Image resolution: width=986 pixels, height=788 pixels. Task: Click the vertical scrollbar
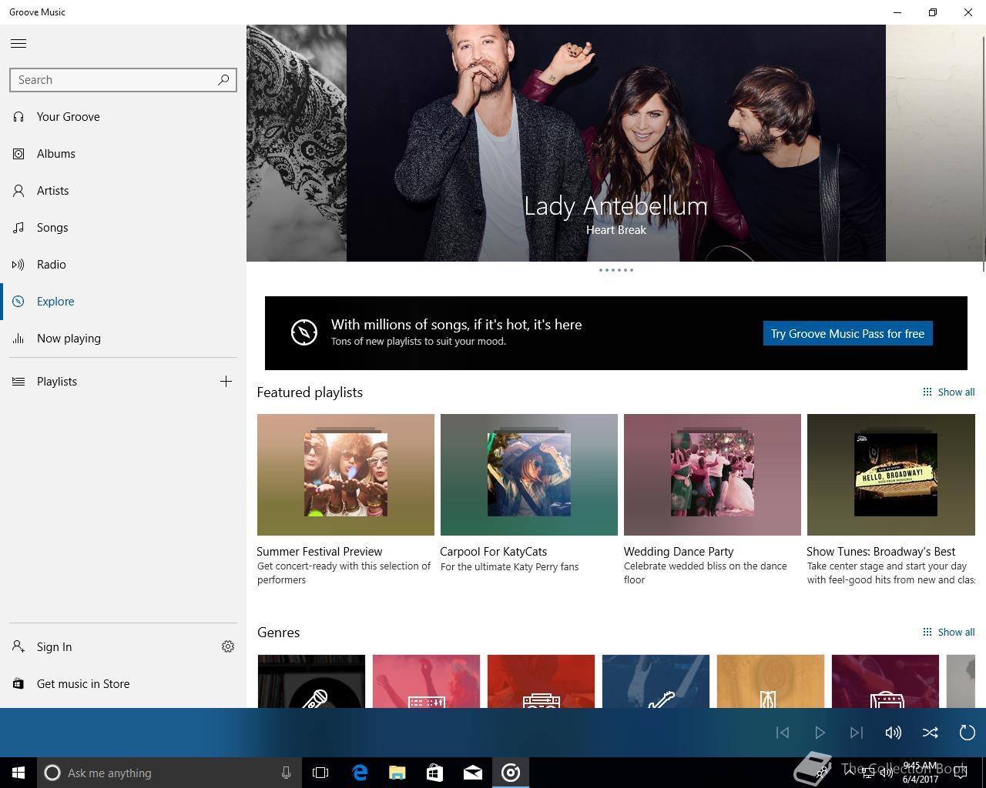tap(983, 154)
